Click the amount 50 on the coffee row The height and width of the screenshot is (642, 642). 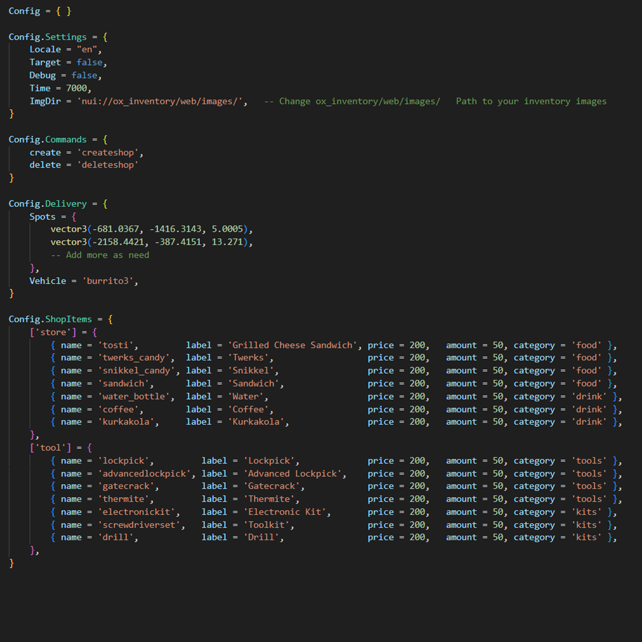point(498,410)
